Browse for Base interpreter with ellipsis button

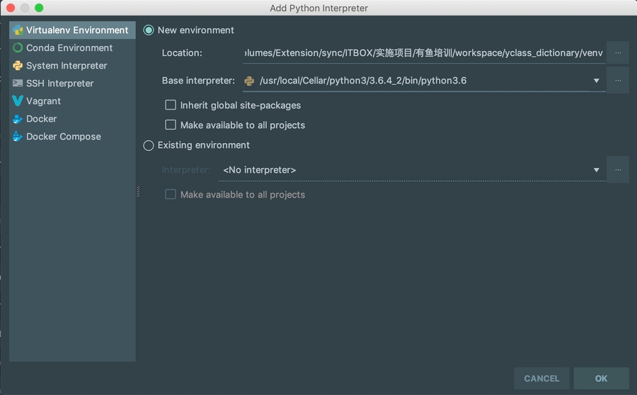pyautogui.click(x=618, y=80)
